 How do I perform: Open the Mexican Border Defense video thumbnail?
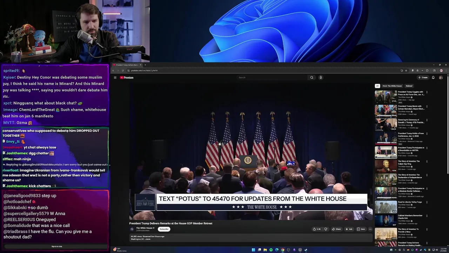click(386, 193)
